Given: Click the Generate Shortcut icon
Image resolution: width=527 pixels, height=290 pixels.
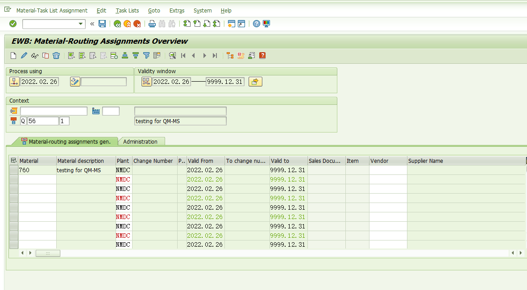Looking at the screenshot, I should (x=241, y=24).
